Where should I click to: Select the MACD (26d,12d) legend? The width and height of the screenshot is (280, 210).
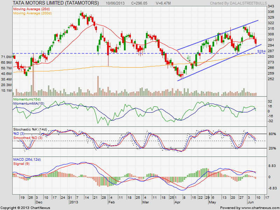click(x=27, y=160)
